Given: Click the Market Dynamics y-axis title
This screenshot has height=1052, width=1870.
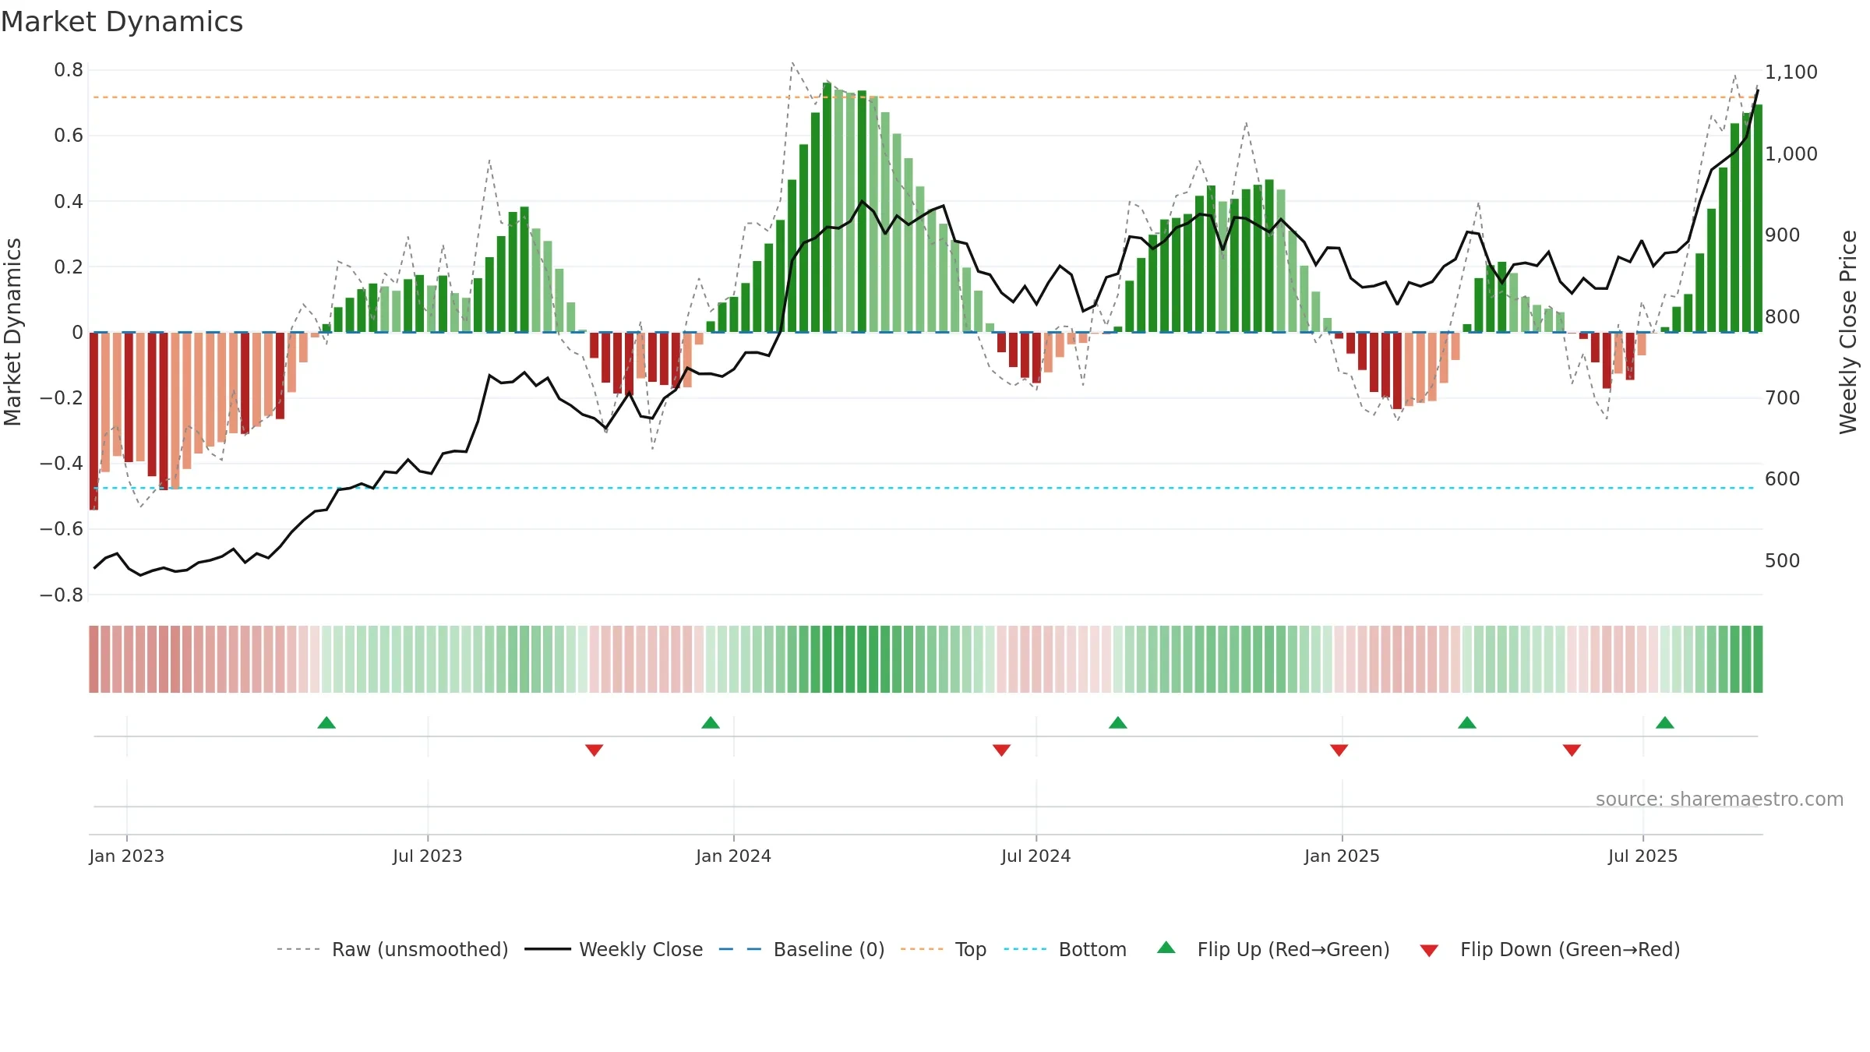Looking at the screenshot, I should coord(12,332).
